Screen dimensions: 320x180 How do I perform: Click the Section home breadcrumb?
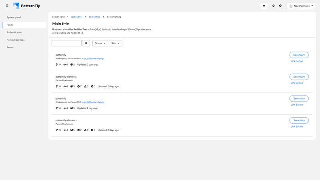58,17
